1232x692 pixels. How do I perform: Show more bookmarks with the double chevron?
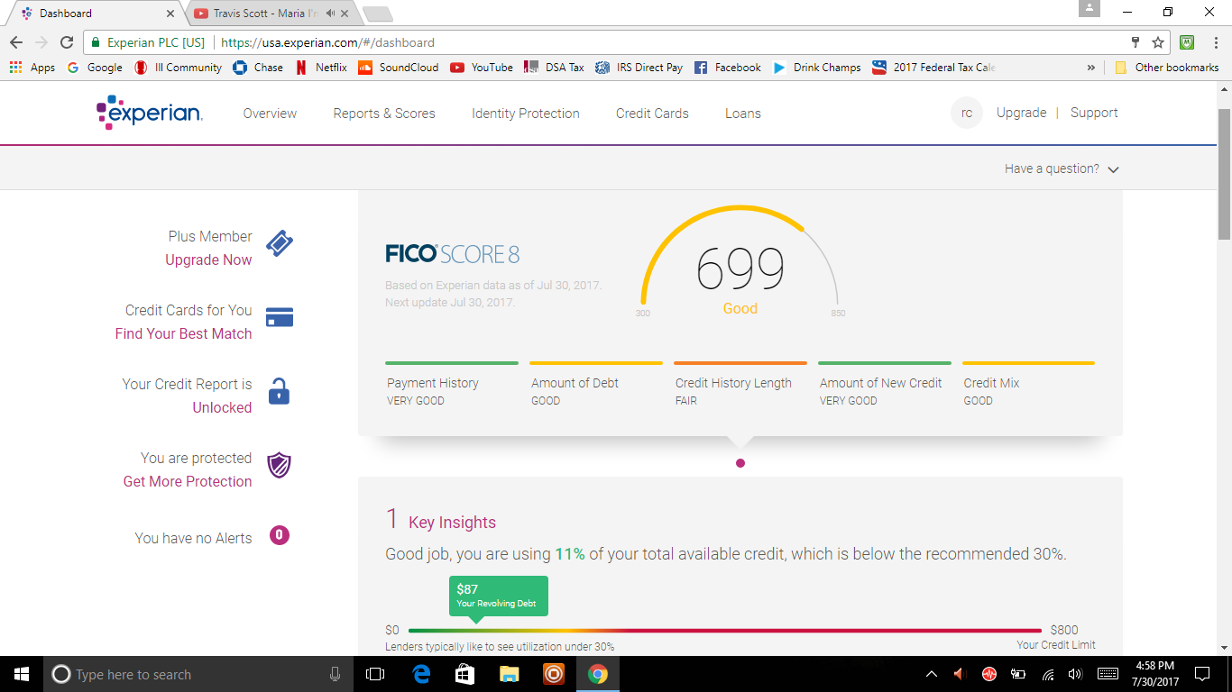(1091, 68)
